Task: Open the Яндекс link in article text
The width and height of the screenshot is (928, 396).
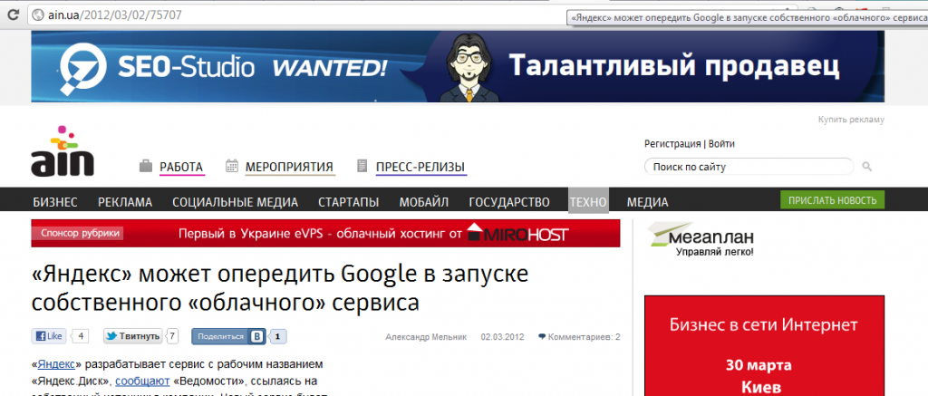Action: [x=57, y=363]
